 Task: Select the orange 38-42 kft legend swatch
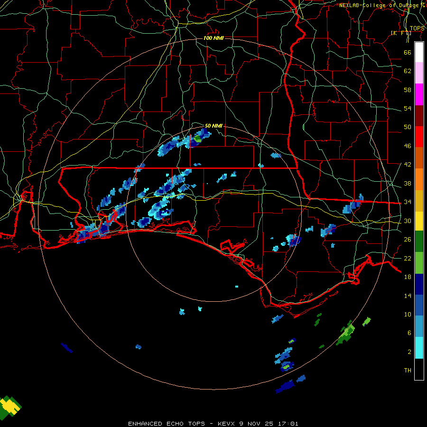click(x=419, y=179)
